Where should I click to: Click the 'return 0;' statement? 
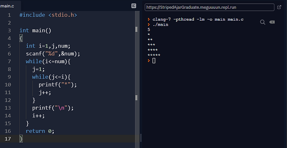pyautogui.click(x=40, y=131)
